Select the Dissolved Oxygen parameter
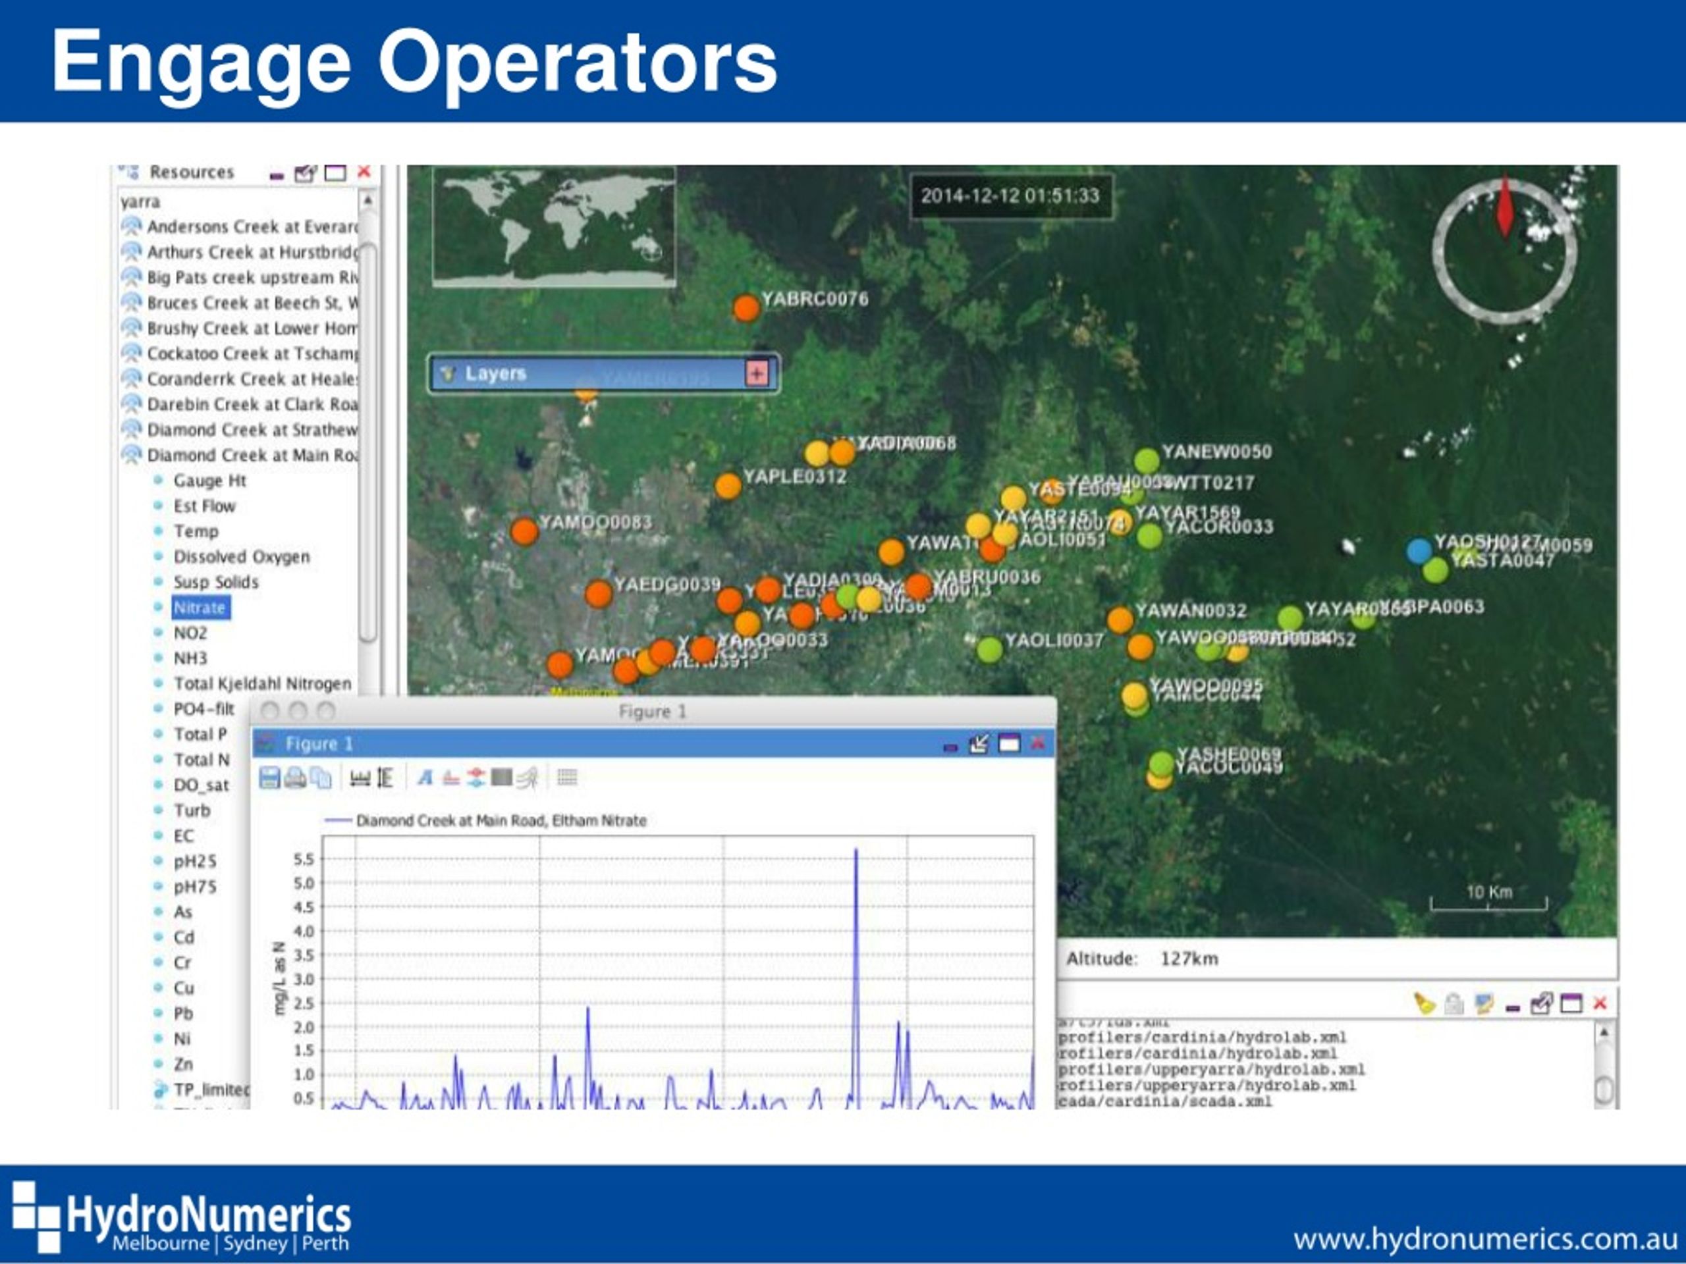The width and height of the screenshot is (1686, 1264). point(242,557)
